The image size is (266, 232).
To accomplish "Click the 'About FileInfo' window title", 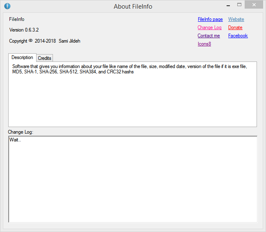I will click(133, 7).
